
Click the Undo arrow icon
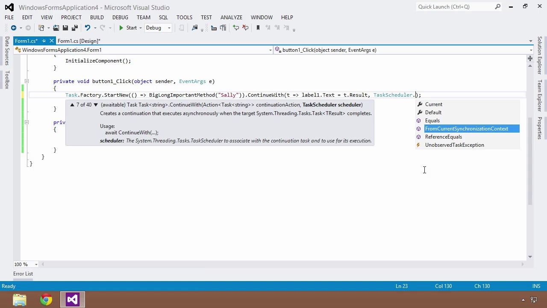(x=87, y=28)
